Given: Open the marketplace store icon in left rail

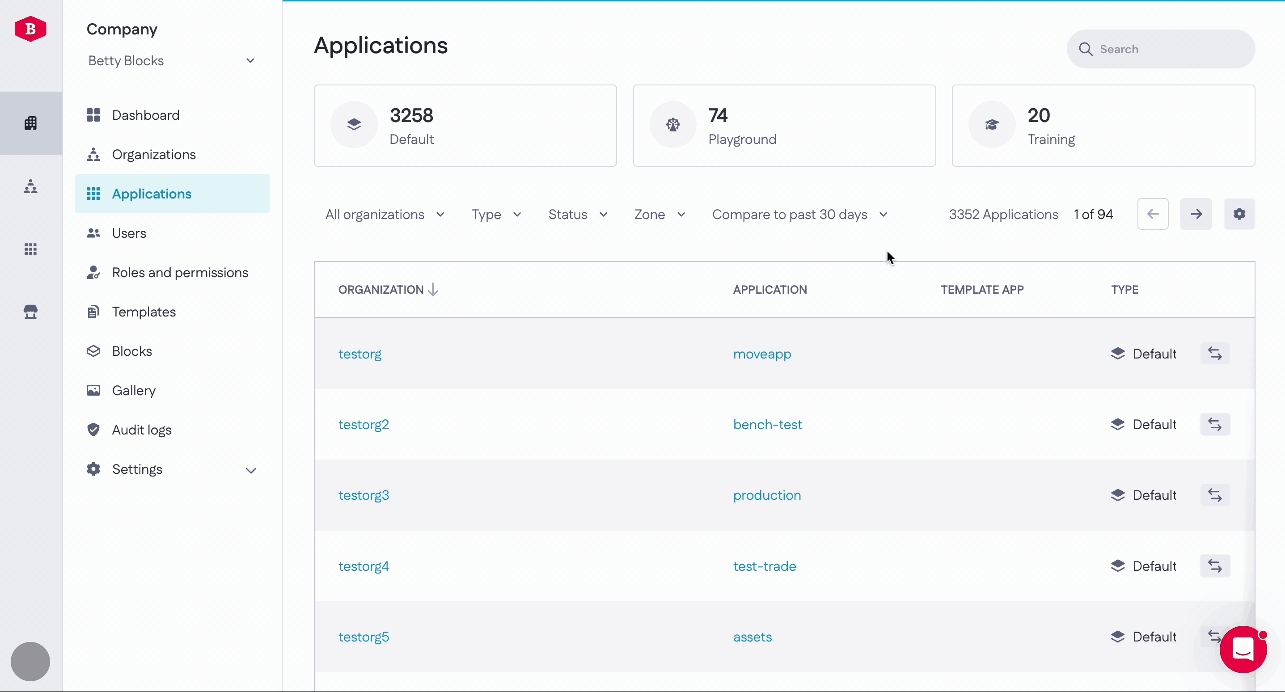Looking at the screenshot, I should click(30, 312).
